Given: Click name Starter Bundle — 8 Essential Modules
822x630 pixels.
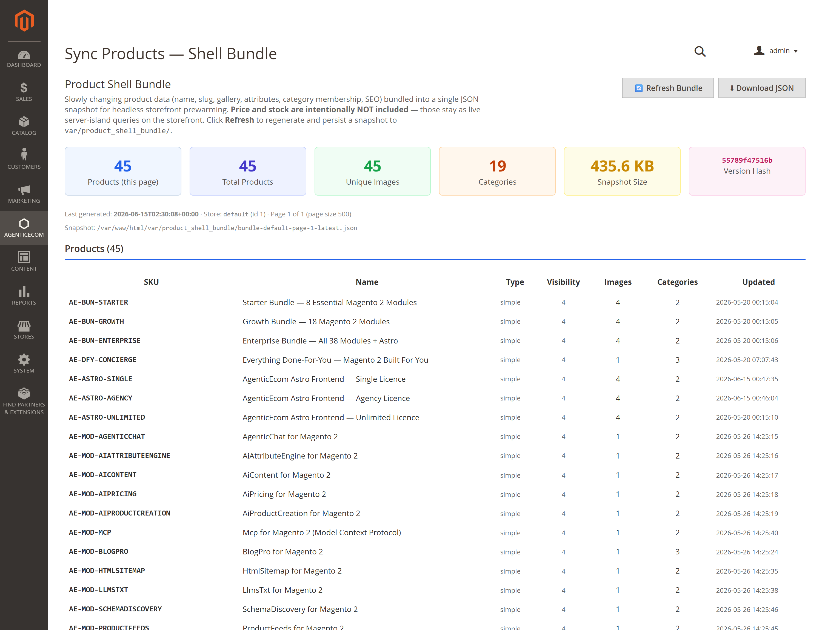Looking at the screenshot, I should pos(329,302).
